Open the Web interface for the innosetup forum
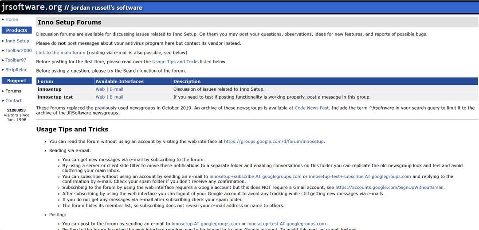 [100, 89]
